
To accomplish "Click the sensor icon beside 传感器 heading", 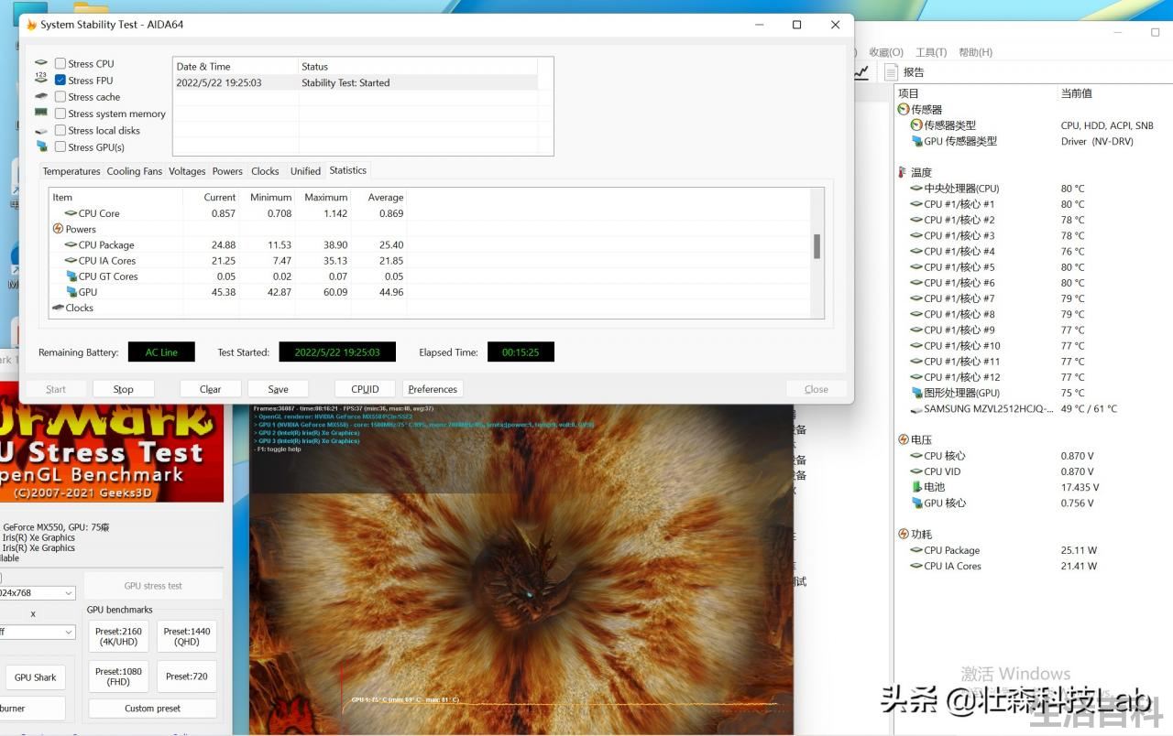I will [x=904, y=109].
